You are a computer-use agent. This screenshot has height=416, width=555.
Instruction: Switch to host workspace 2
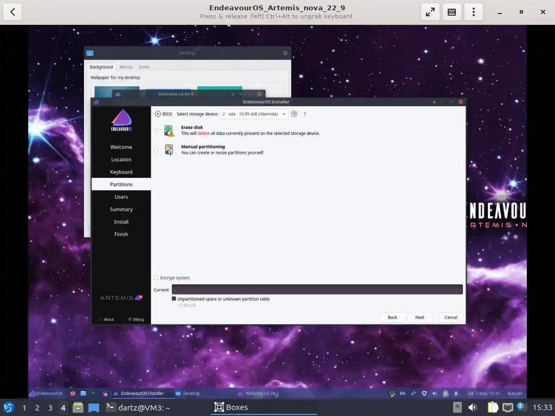37,408
